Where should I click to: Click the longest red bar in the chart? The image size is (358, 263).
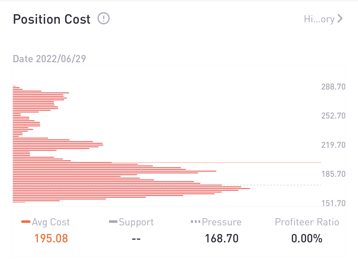pos(131,189)
